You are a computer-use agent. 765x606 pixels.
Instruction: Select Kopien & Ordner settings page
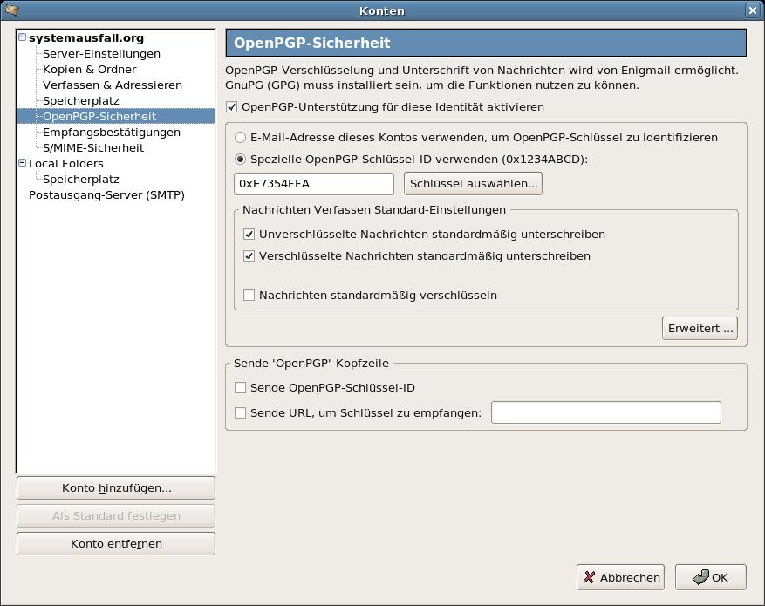pos(89,69)
